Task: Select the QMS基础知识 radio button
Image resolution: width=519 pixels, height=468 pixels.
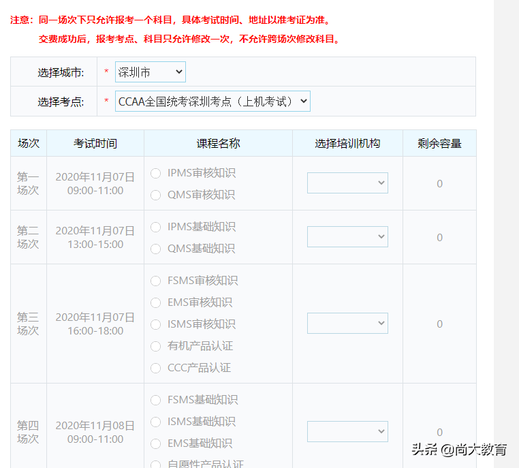Action: pos(155,249)
